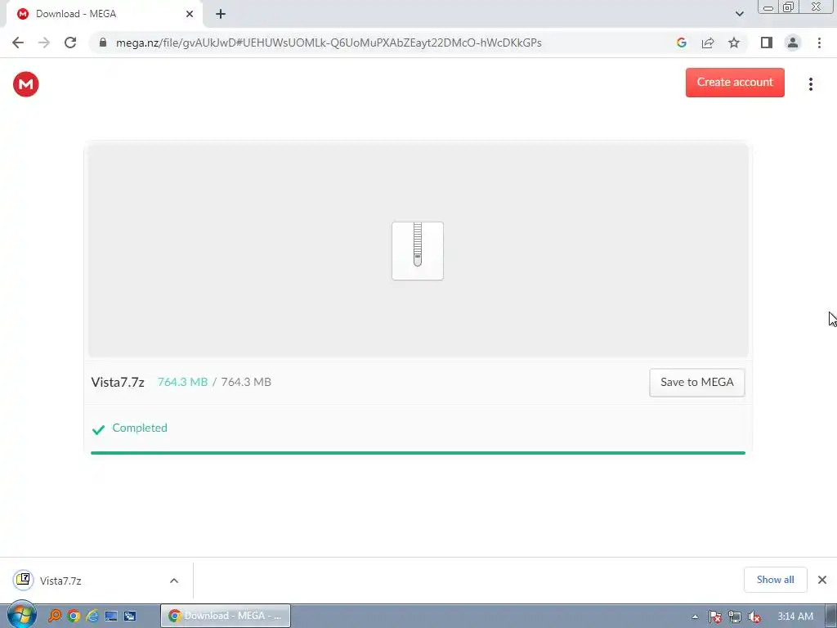Restore down the Chrome window
Viewport: 837px width, 628px height.
click(788, 7)
